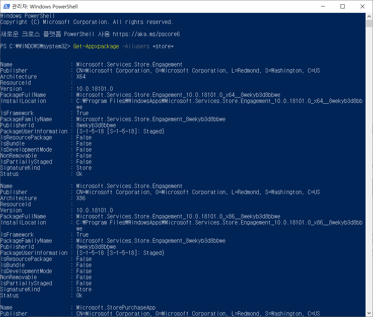Click the first PackageFamilyName value
Viewport: 373px width, 317px height.
click(x=151, y=119)
